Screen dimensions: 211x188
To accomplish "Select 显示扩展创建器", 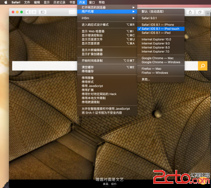I will tap(107, 54).
